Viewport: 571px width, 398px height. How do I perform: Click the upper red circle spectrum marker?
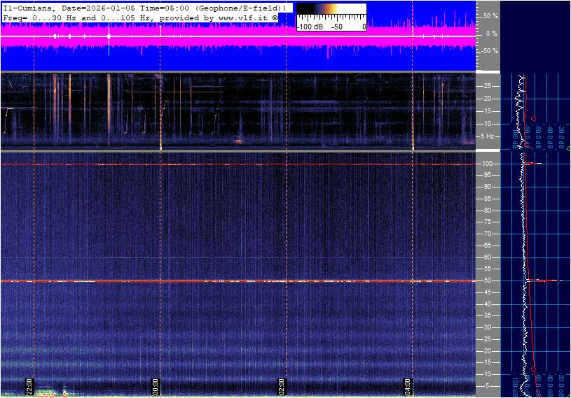(534, 119)
